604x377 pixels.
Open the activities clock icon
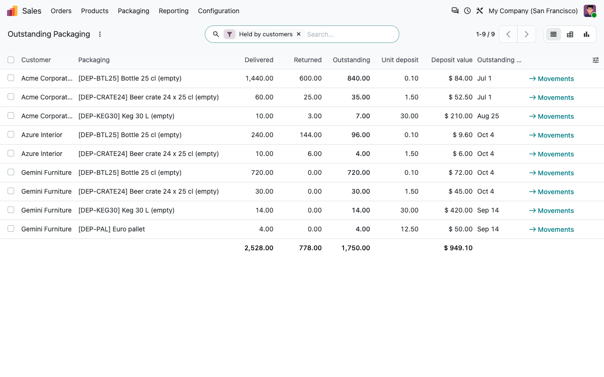tap(467, 10)
